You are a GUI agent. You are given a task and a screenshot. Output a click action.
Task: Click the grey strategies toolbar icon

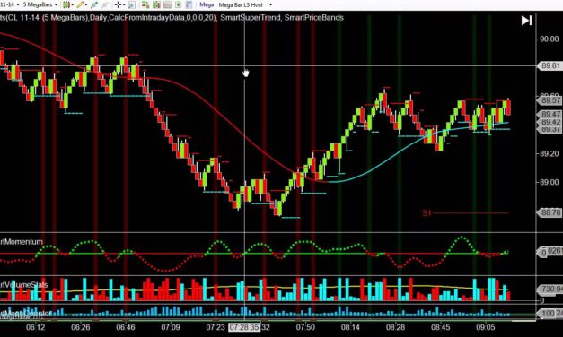tap(167, 4)
